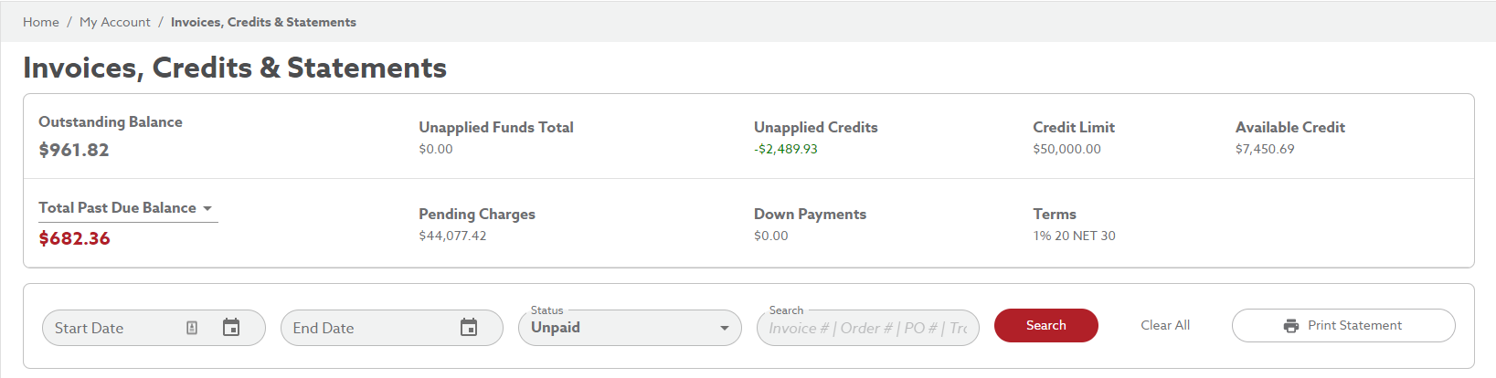Select the Invoices, Credits & Statements breadcrumb
The width and height of the screenshot is (1496, 378).
coord(263,22)
